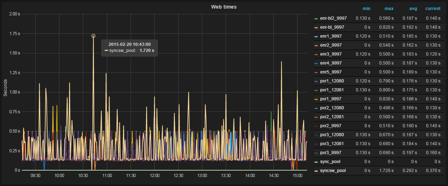Sort legend by max column header
The image size is (448, 186).
(389, 9)
